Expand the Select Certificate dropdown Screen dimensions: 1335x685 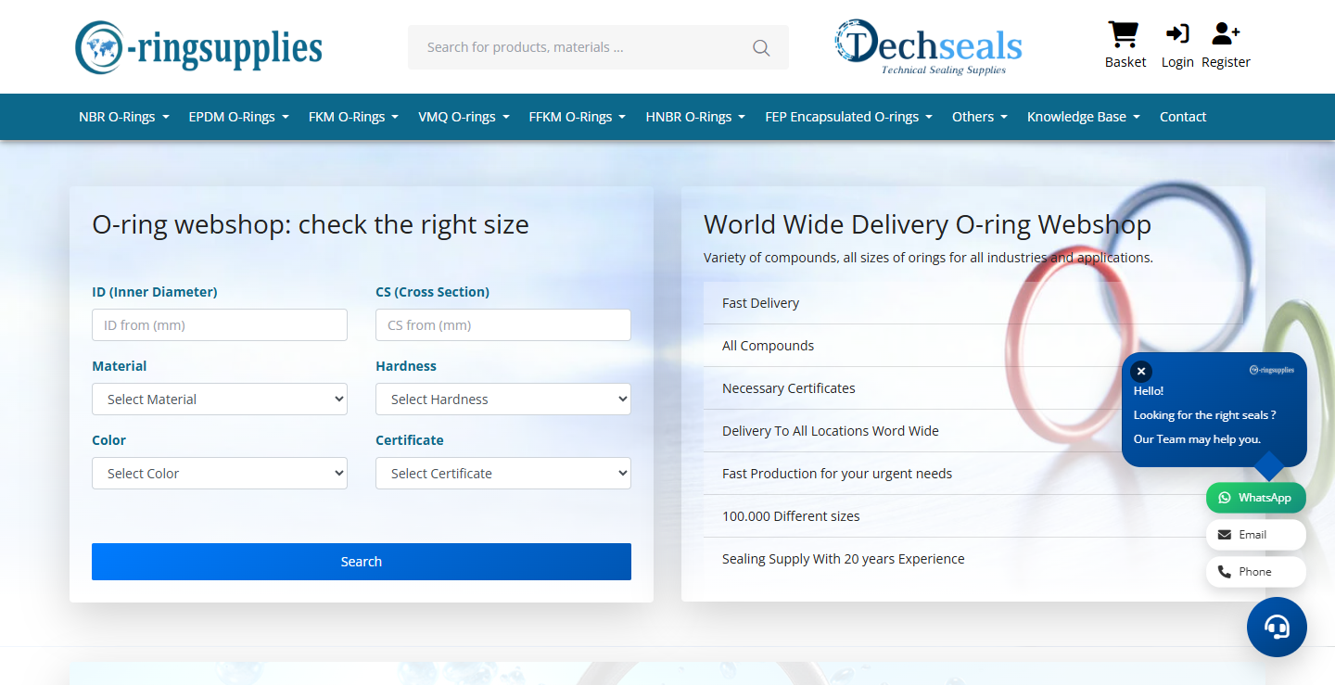pyautogui.click(x=503, y=474)
